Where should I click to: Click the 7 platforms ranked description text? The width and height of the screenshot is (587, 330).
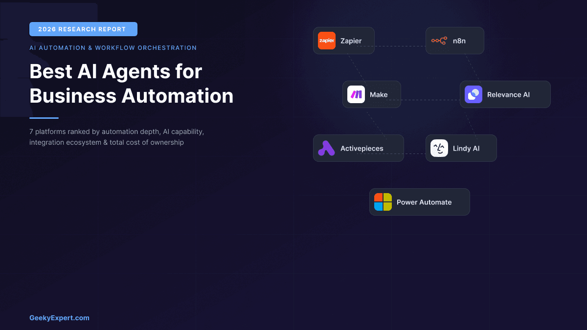(x=116, y=137)
